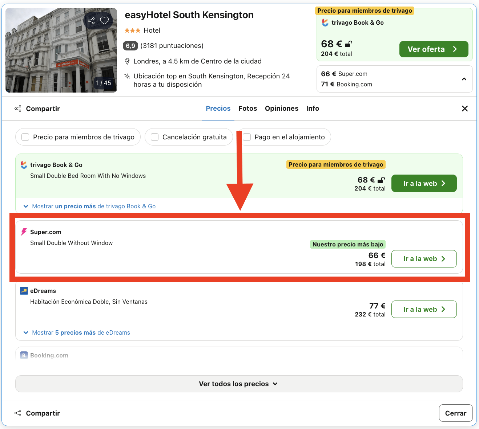Screen dimensions: 479x429
Task: Click the hotel title easyHotel South Kensington
Action: [x=189, y=15]
